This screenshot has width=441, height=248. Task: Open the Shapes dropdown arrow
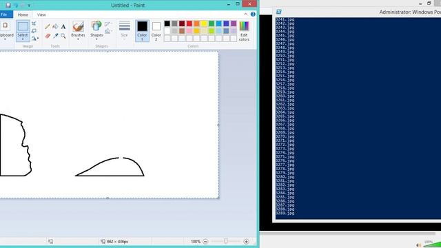(x=96, y=39)
